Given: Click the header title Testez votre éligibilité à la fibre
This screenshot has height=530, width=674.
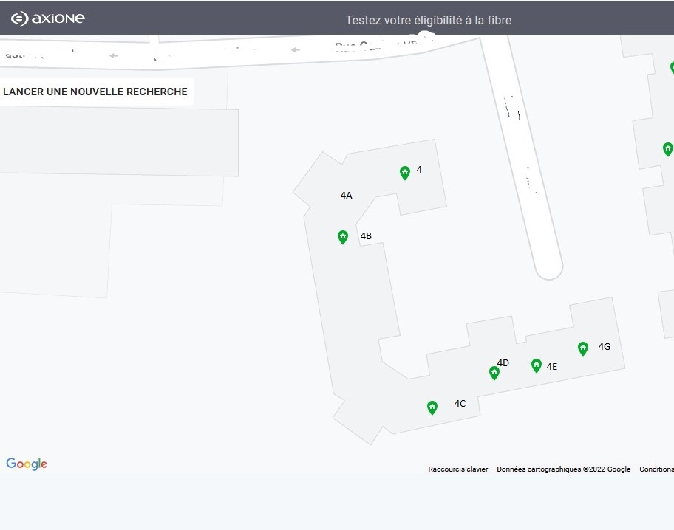Looking at the screenshot, I should pos(428,20).
